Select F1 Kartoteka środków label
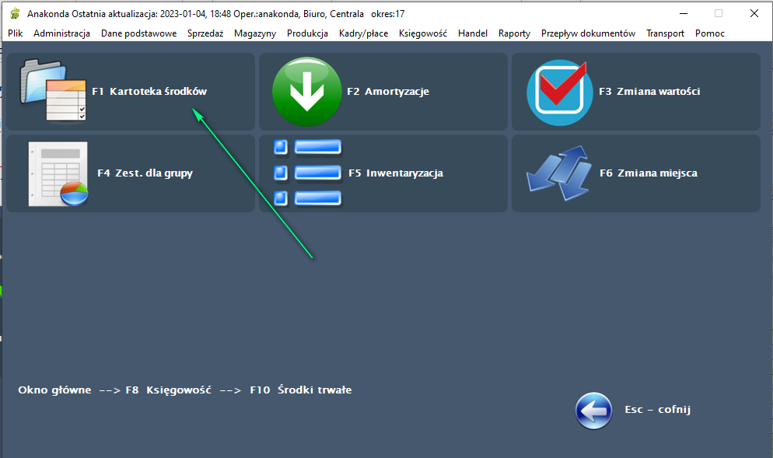The width and height of the screenshot is (773, 458). click(x=149, y=91)
